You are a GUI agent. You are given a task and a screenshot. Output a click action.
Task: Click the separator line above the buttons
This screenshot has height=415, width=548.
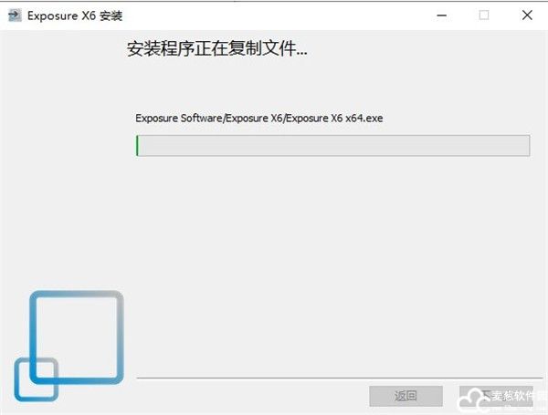tap(339, 378)
